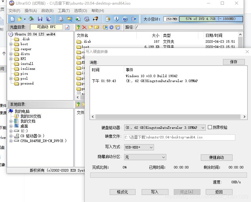
Task: Expand the boot folder tree node
Action: tap(11, 44)
